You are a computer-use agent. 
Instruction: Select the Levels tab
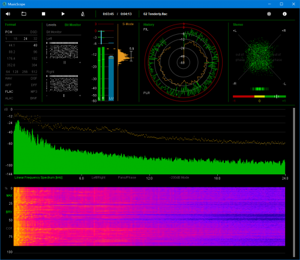52,25
